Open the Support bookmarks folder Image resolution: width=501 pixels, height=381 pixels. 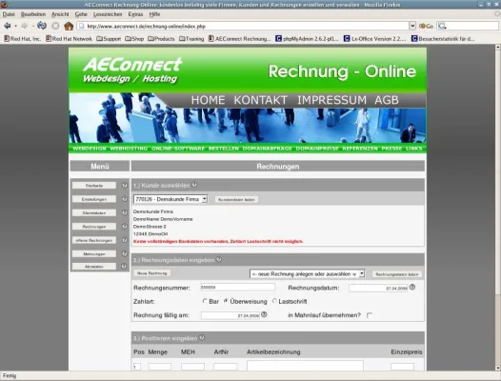[x=109, y=39]
